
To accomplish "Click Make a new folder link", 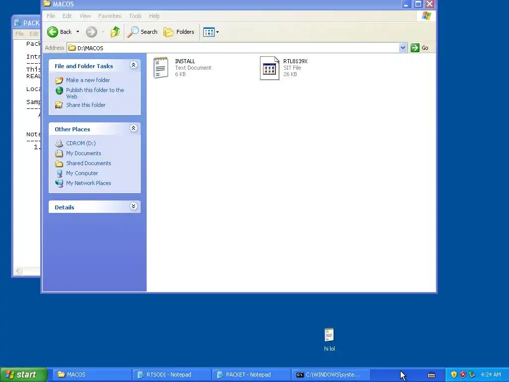I will point(88,80).
